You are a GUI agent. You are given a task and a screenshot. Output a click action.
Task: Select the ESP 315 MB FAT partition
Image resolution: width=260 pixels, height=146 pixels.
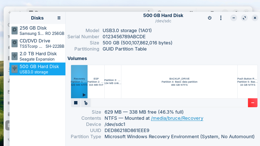coord(96,82)
